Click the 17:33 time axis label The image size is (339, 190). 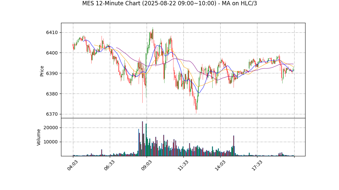click(x=257, y=166)
